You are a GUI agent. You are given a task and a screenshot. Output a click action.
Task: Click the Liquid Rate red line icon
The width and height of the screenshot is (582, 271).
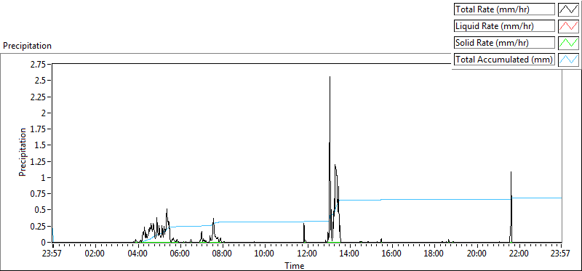tap(569, 26)
